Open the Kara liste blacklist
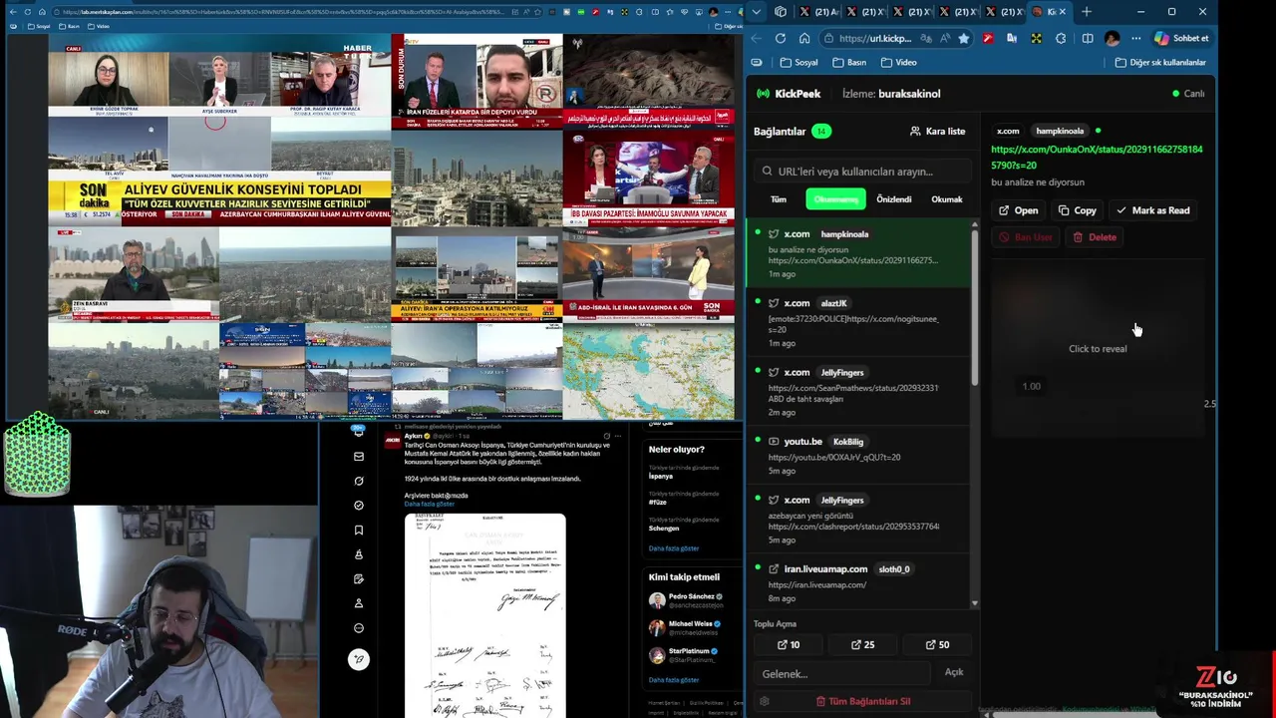The width and height of the screenshot is (1276, 718). click(937, 131)
